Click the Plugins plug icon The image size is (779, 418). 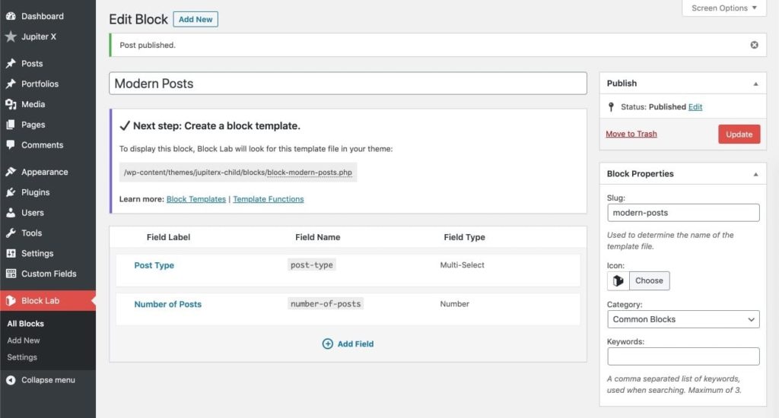pos(11,192)
